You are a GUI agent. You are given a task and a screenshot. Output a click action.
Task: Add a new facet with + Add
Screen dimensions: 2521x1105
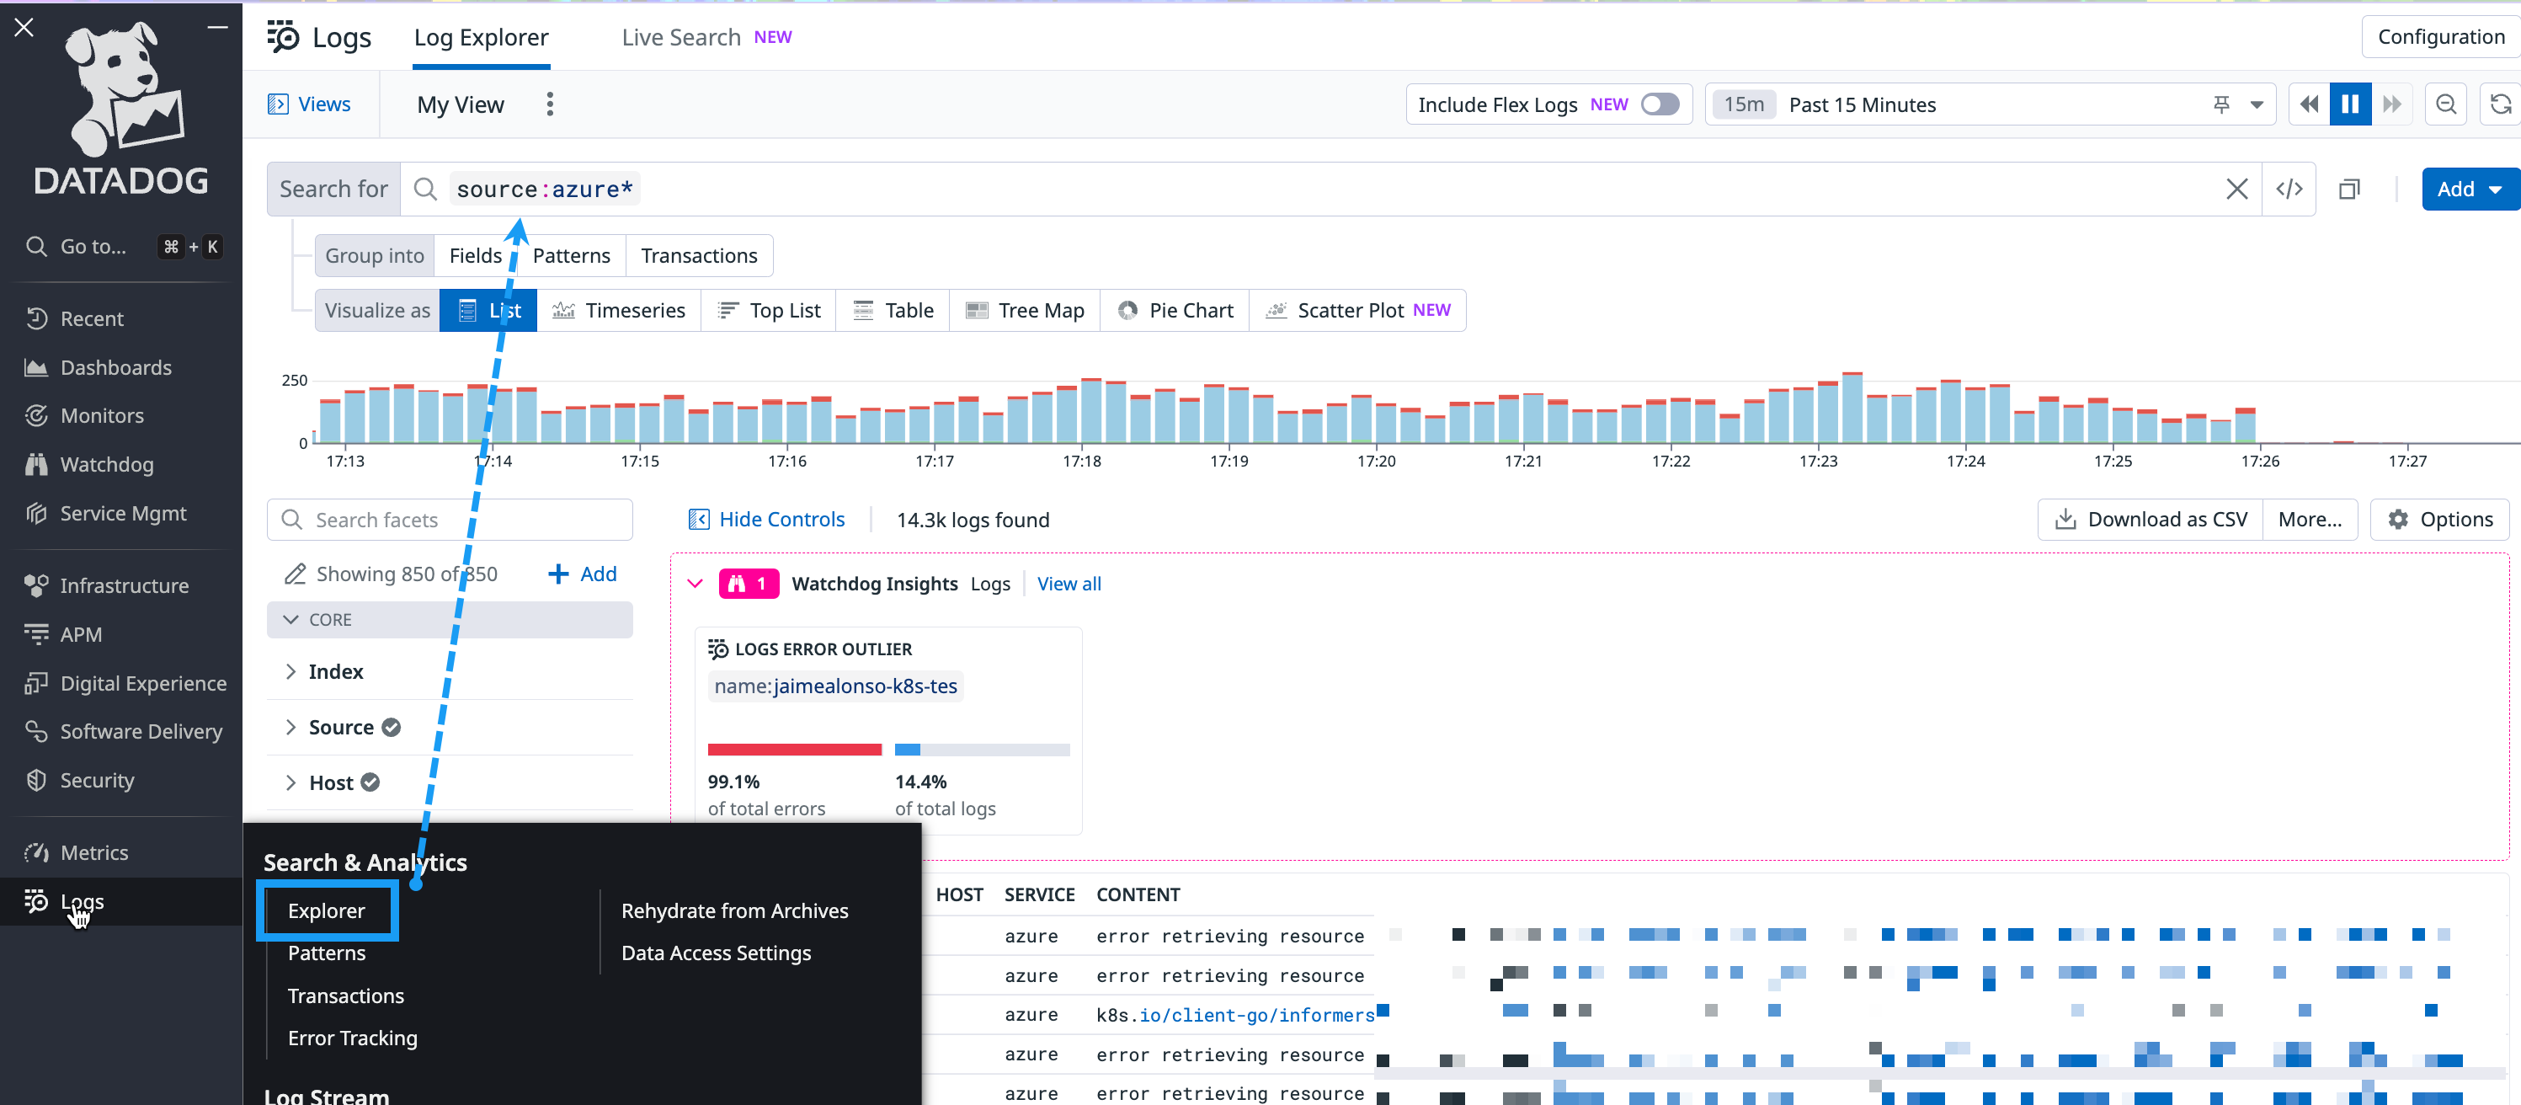point(583,574)
